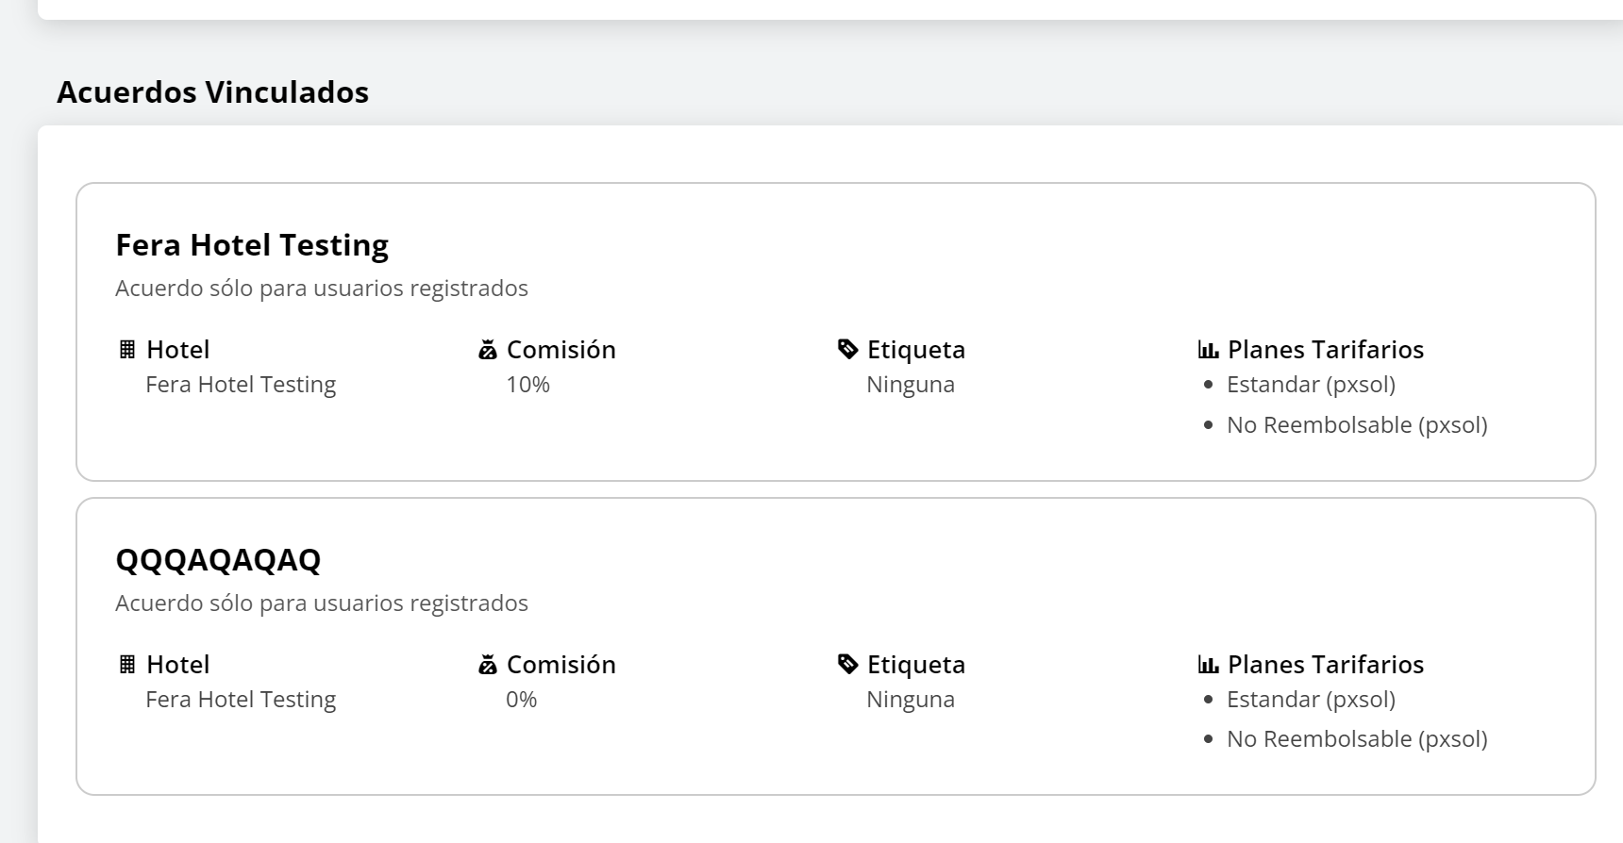The height and width of the screenshot is (843, 1623).
Task: Click the commission money bag icon in first card
Action: [x=487, y=350]
